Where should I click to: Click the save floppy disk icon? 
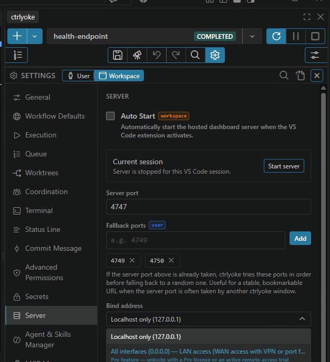tap(118, 55)
